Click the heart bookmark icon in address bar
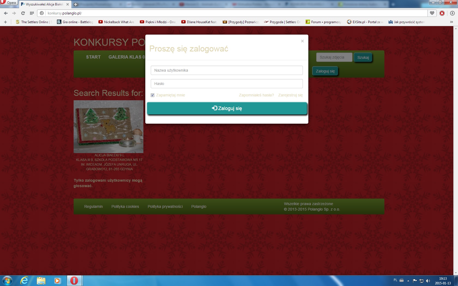The width and height of the screenshot is (458, 286). point(432,13)
